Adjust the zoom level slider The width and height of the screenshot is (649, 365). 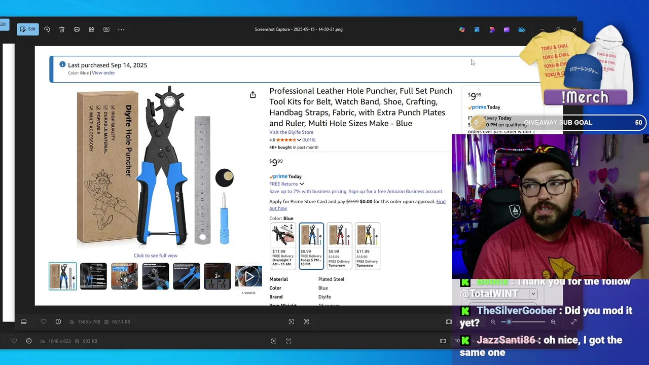point(523,322)
